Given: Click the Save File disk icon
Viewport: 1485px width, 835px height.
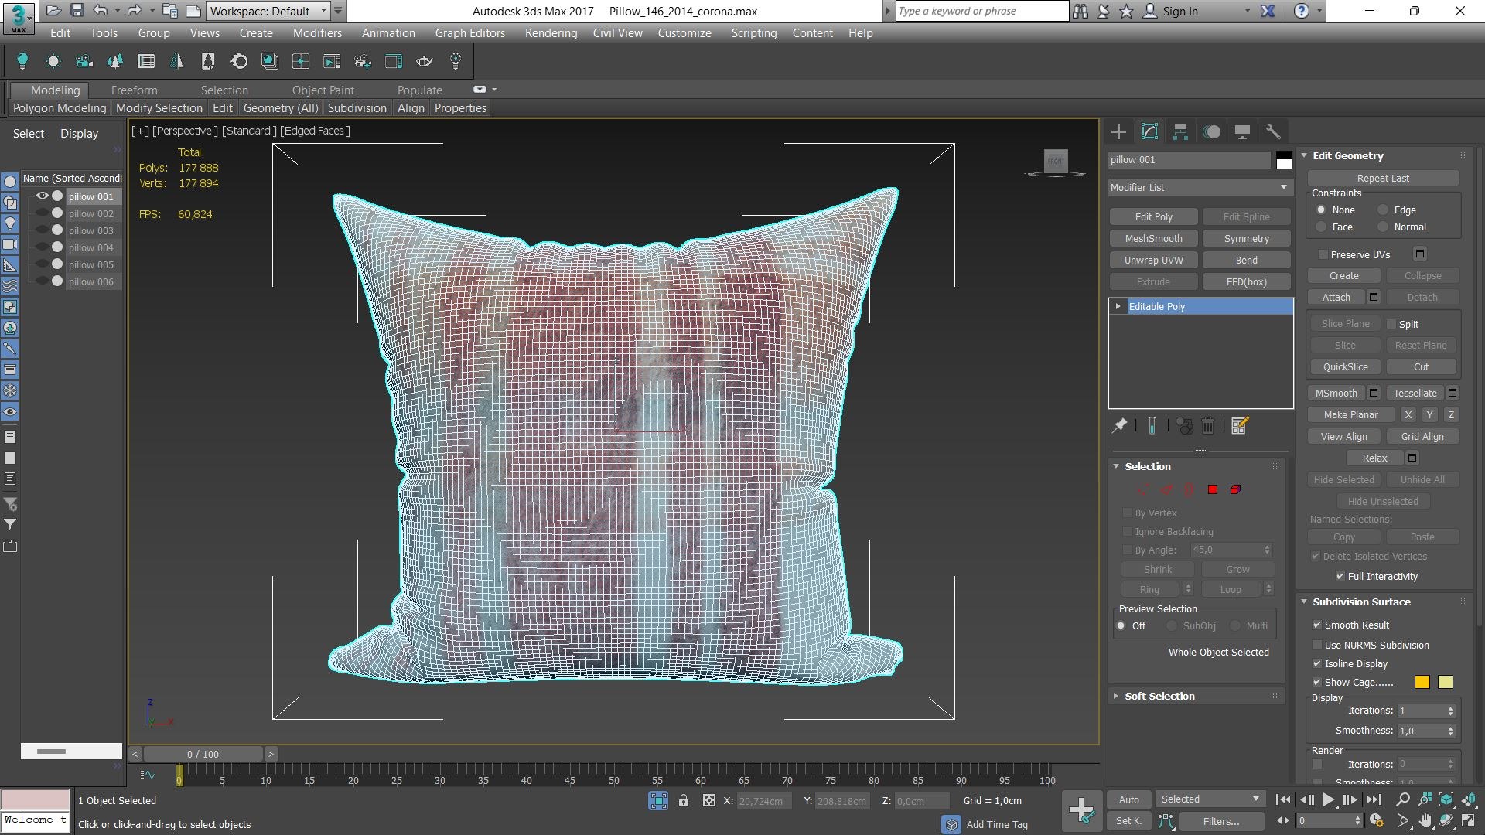Looking at the screenshot, I should pyautogui.click(x=77, y=11).
